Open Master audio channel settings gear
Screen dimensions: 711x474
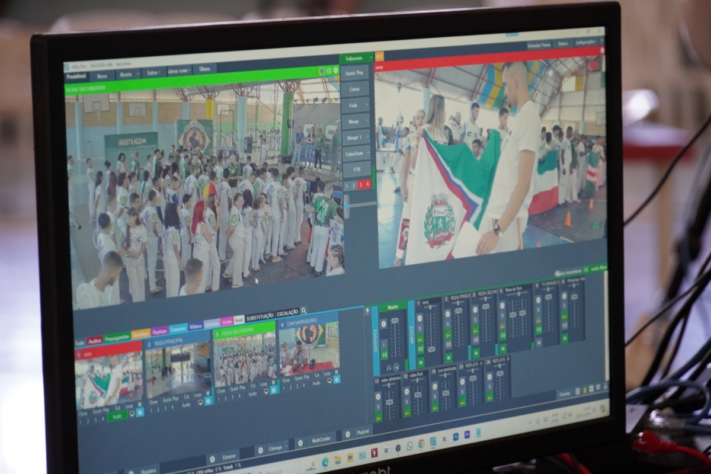tap(383, 324)
